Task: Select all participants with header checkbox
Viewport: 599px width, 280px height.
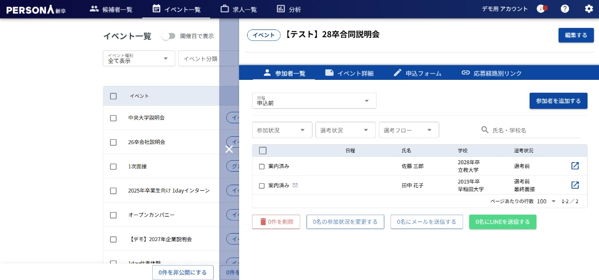Action: point(263,151)
